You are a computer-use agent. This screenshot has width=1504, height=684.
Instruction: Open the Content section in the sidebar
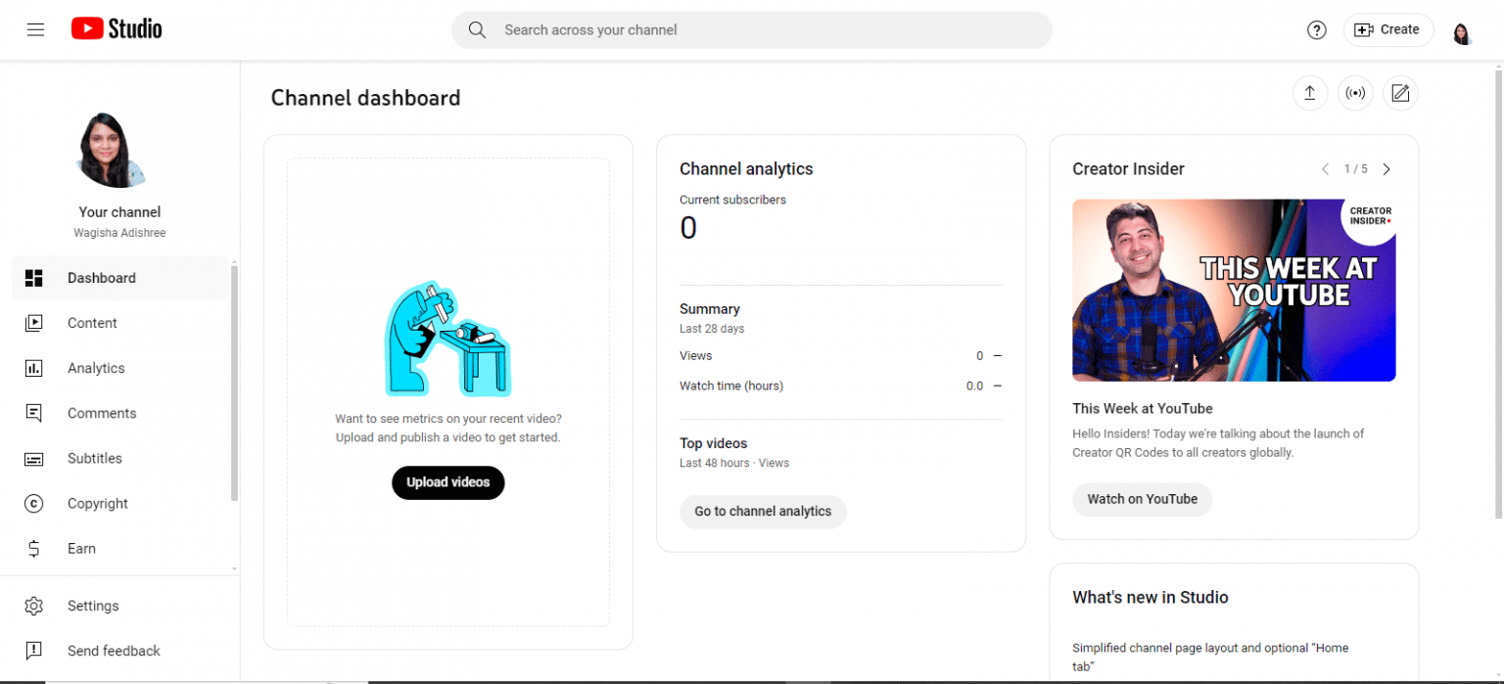click(92, 323)
